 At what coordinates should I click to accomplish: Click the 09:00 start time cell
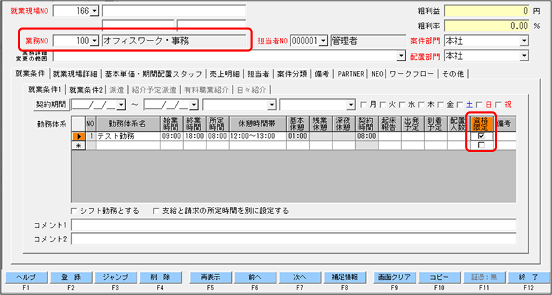[172, 136]
